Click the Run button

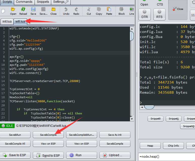click(x=81, y=155)
